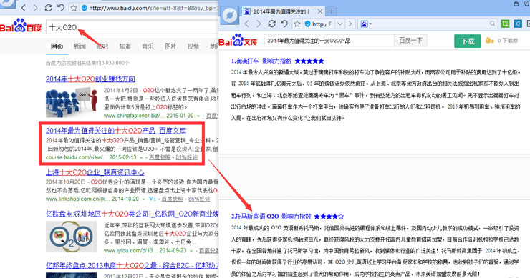Click the magnifier in the browser search box
The width and height of the screenshot is (530, 278).
(492, 24)
